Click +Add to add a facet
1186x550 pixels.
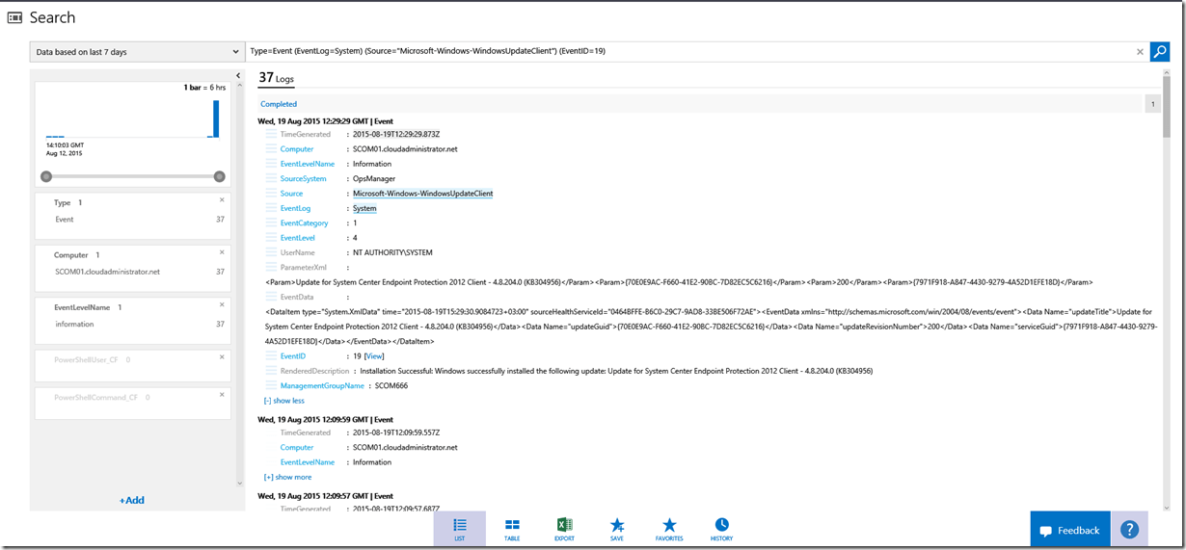tap(131, 500)
